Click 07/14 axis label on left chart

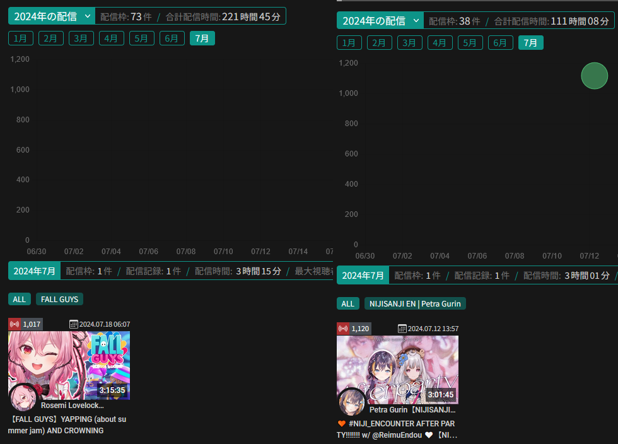pyautogui.click(x=298, y=252)
